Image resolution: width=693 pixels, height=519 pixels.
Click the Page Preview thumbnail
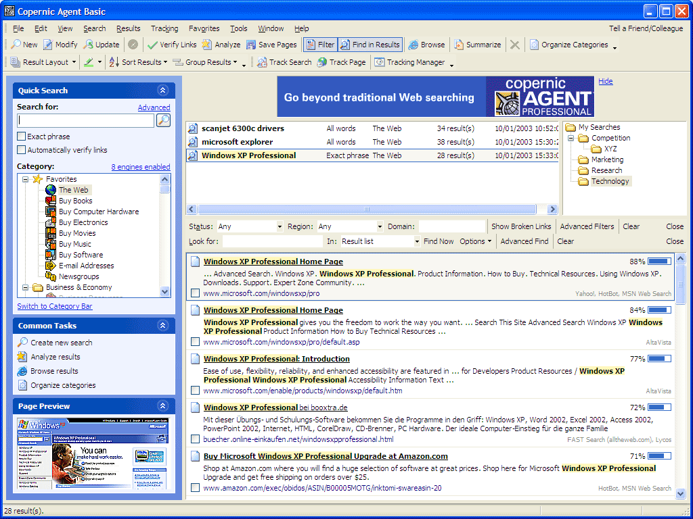coord(93,453)
